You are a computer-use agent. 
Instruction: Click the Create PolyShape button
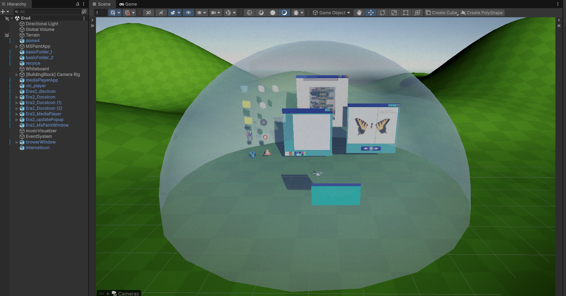[482, 13]
